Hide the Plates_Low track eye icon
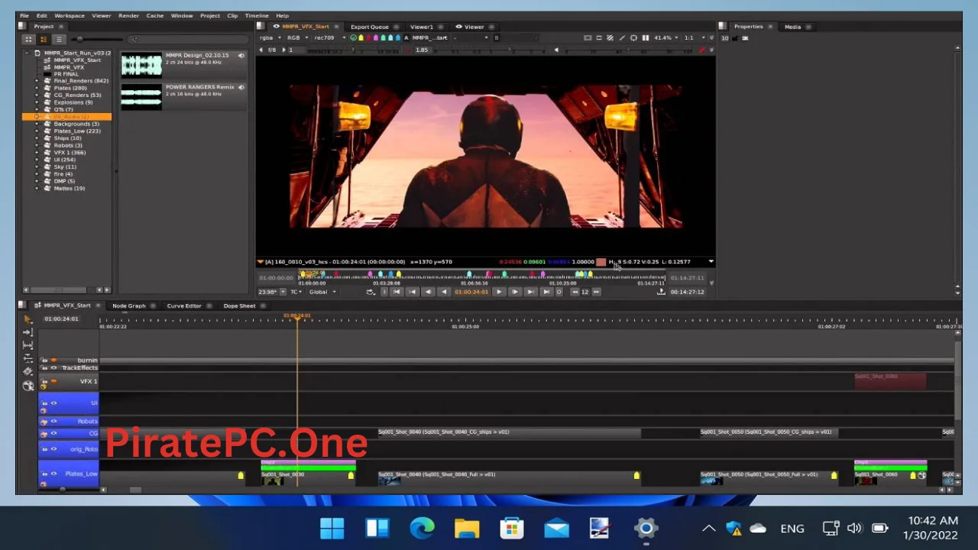The width and height of the screenshot is (978, 550). [x=53, y=474]
